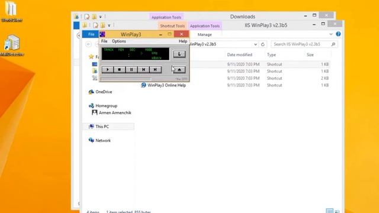Start playback with WinPlay3 play button

(108, 70)
